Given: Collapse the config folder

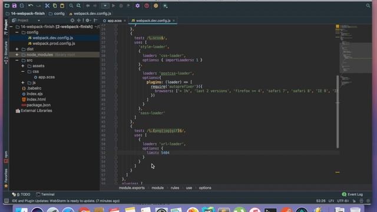Looking at the screenshot, I should click(x=17, y=32).
